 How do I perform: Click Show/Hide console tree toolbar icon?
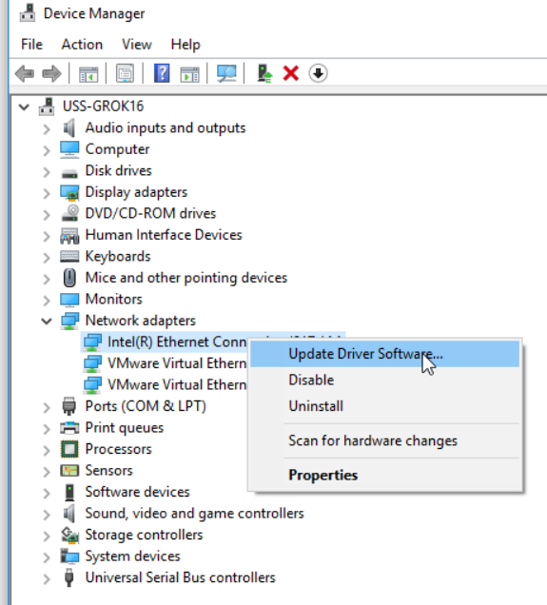coord(88,73)
